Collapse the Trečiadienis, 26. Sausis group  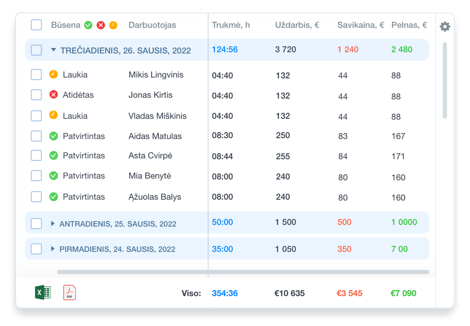(54, 50)
